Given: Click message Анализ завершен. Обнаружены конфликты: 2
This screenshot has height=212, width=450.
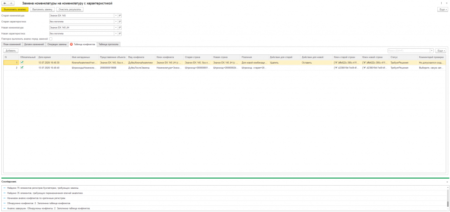Looking at the screenshot, I should [x=49, y=208].
